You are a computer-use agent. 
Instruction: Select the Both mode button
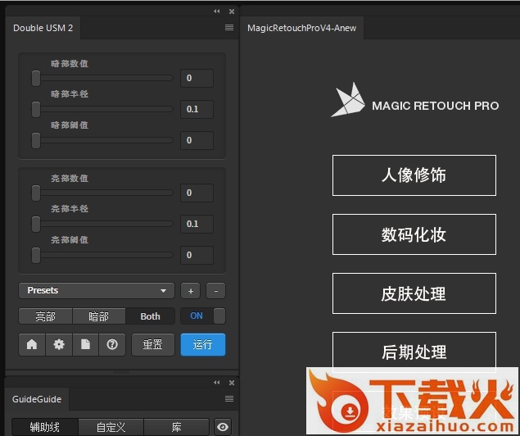(150, 316)
